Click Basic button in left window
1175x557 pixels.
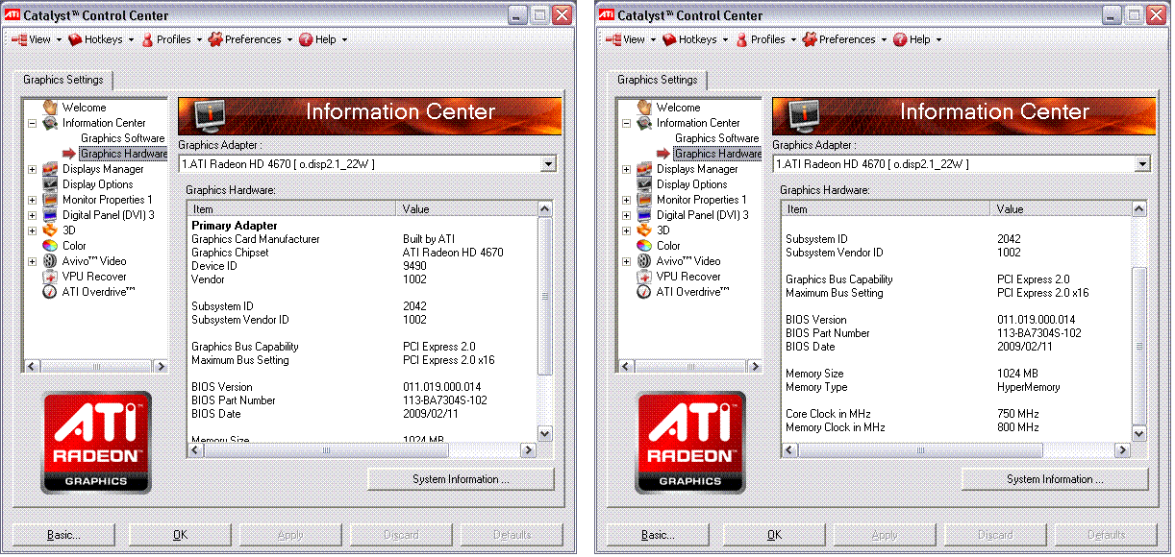pos(65,535)
